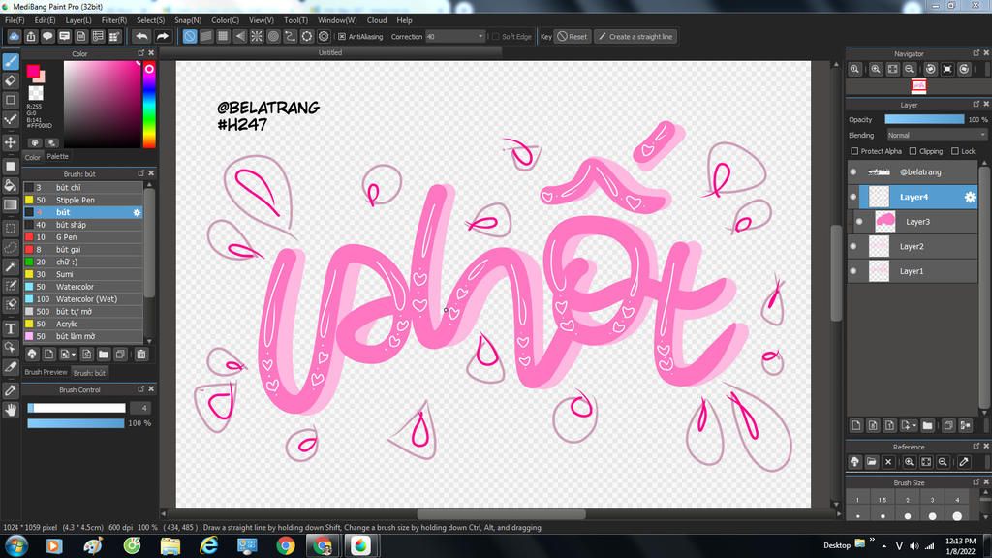This screenshot has width=992, height=558.
Task: Enable the circle snap icon
Action: click(273, 36)
